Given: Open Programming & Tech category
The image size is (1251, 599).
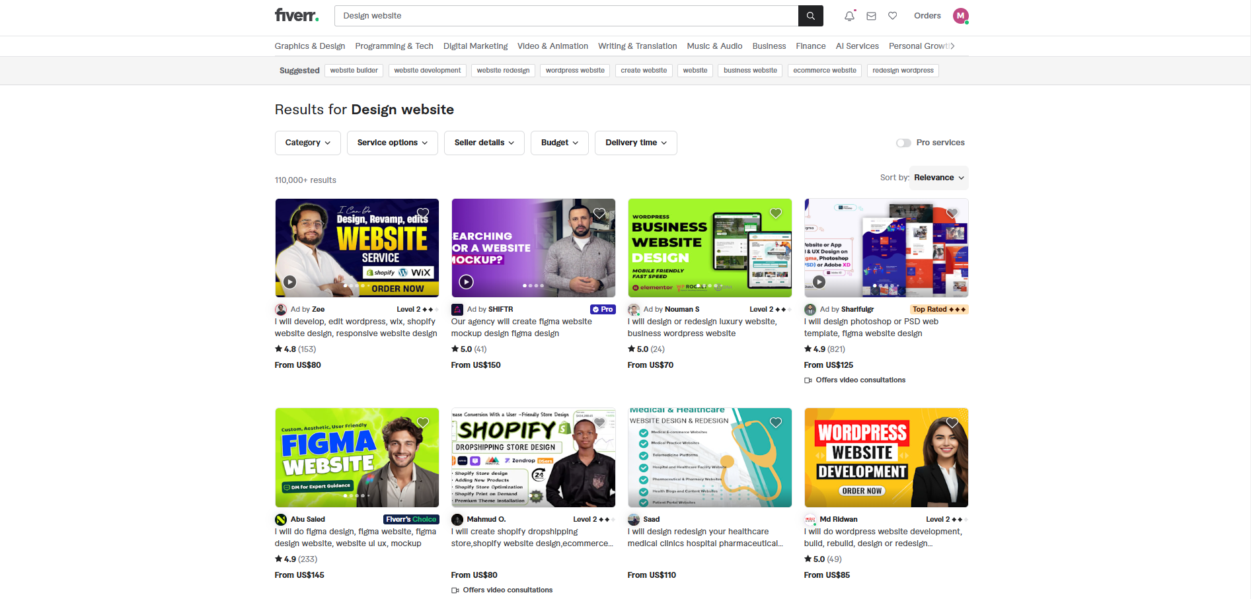Looking at the screenshot, I should point(395,46).
